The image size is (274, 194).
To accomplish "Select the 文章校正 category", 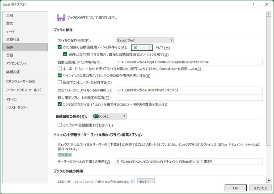I will click(25, 39).
